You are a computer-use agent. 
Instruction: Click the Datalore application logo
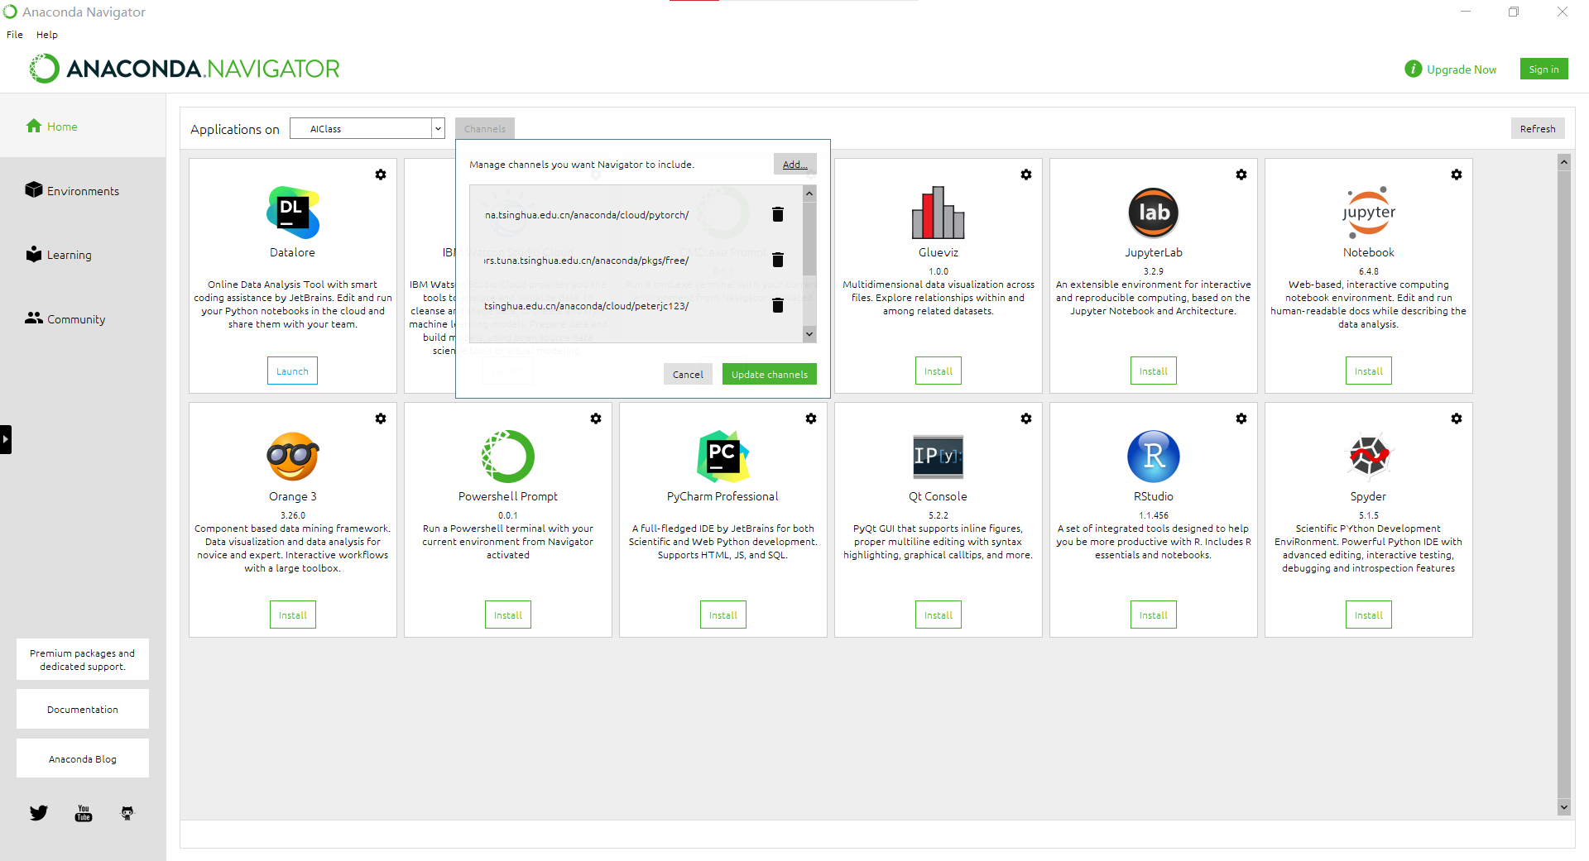click(293, 213)
